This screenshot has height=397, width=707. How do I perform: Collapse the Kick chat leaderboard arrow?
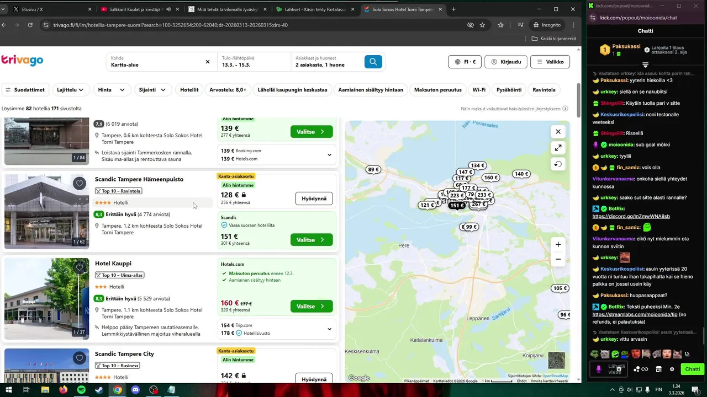point(645,65)
